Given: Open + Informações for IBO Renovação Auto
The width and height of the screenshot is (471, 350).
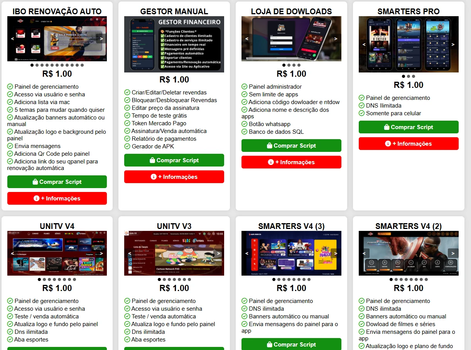Looking at the screenshot, I should [57, 199].
